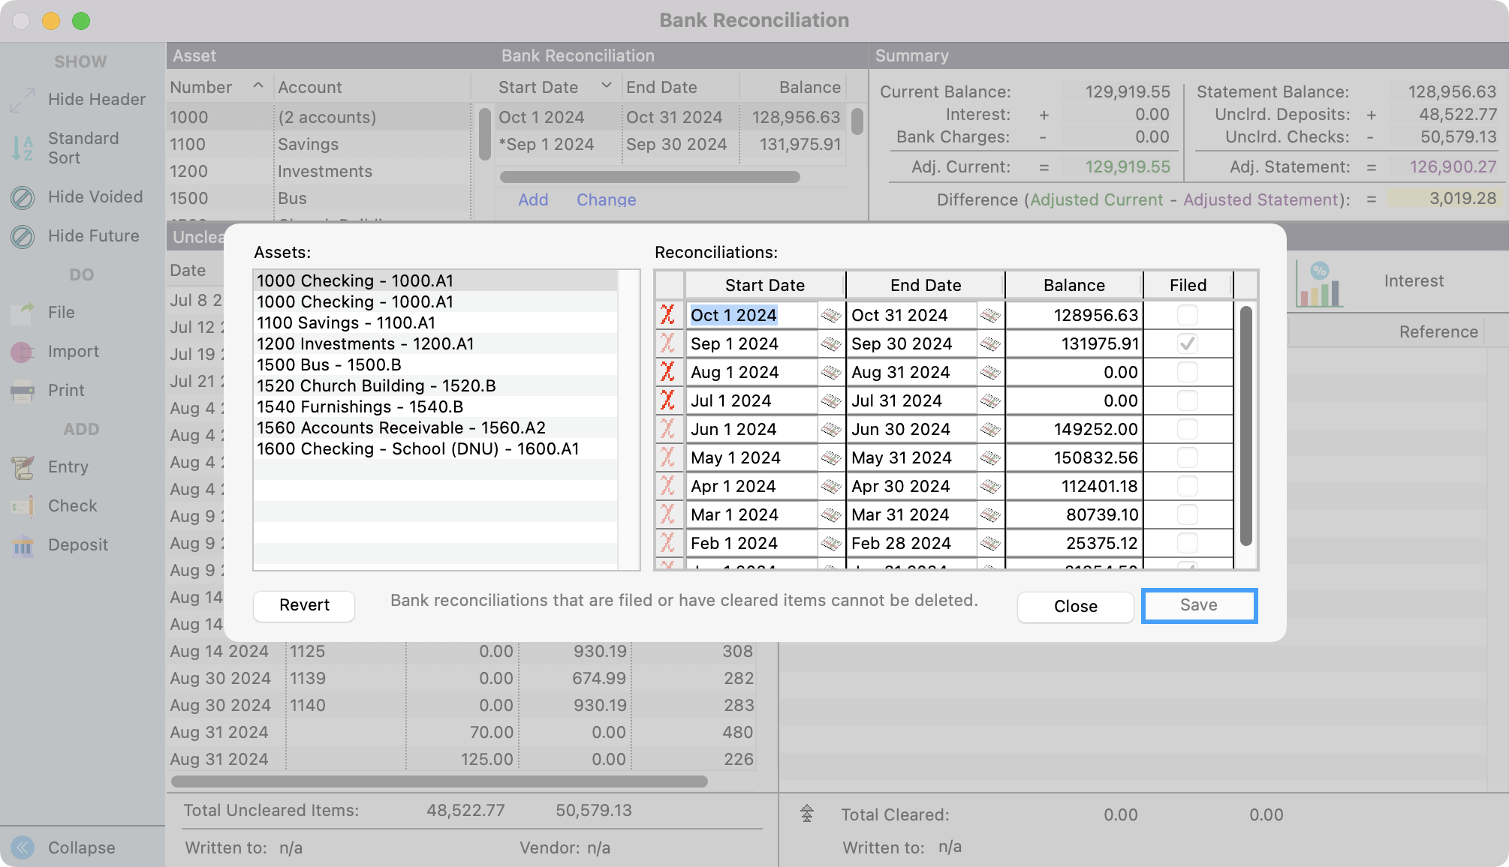Check the Filed box for Oct 2024 reconciliation
The height and width of the screenshot is (867, 1509).
(x=1187, y=315)
